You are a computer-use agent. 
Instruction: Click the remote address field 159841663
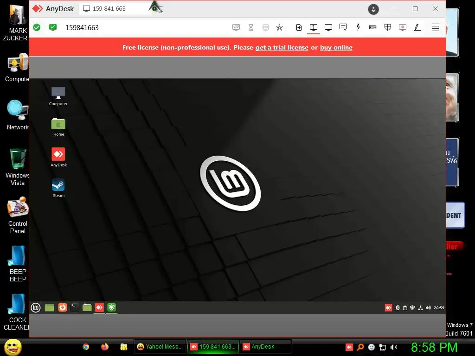click(82, 28)
